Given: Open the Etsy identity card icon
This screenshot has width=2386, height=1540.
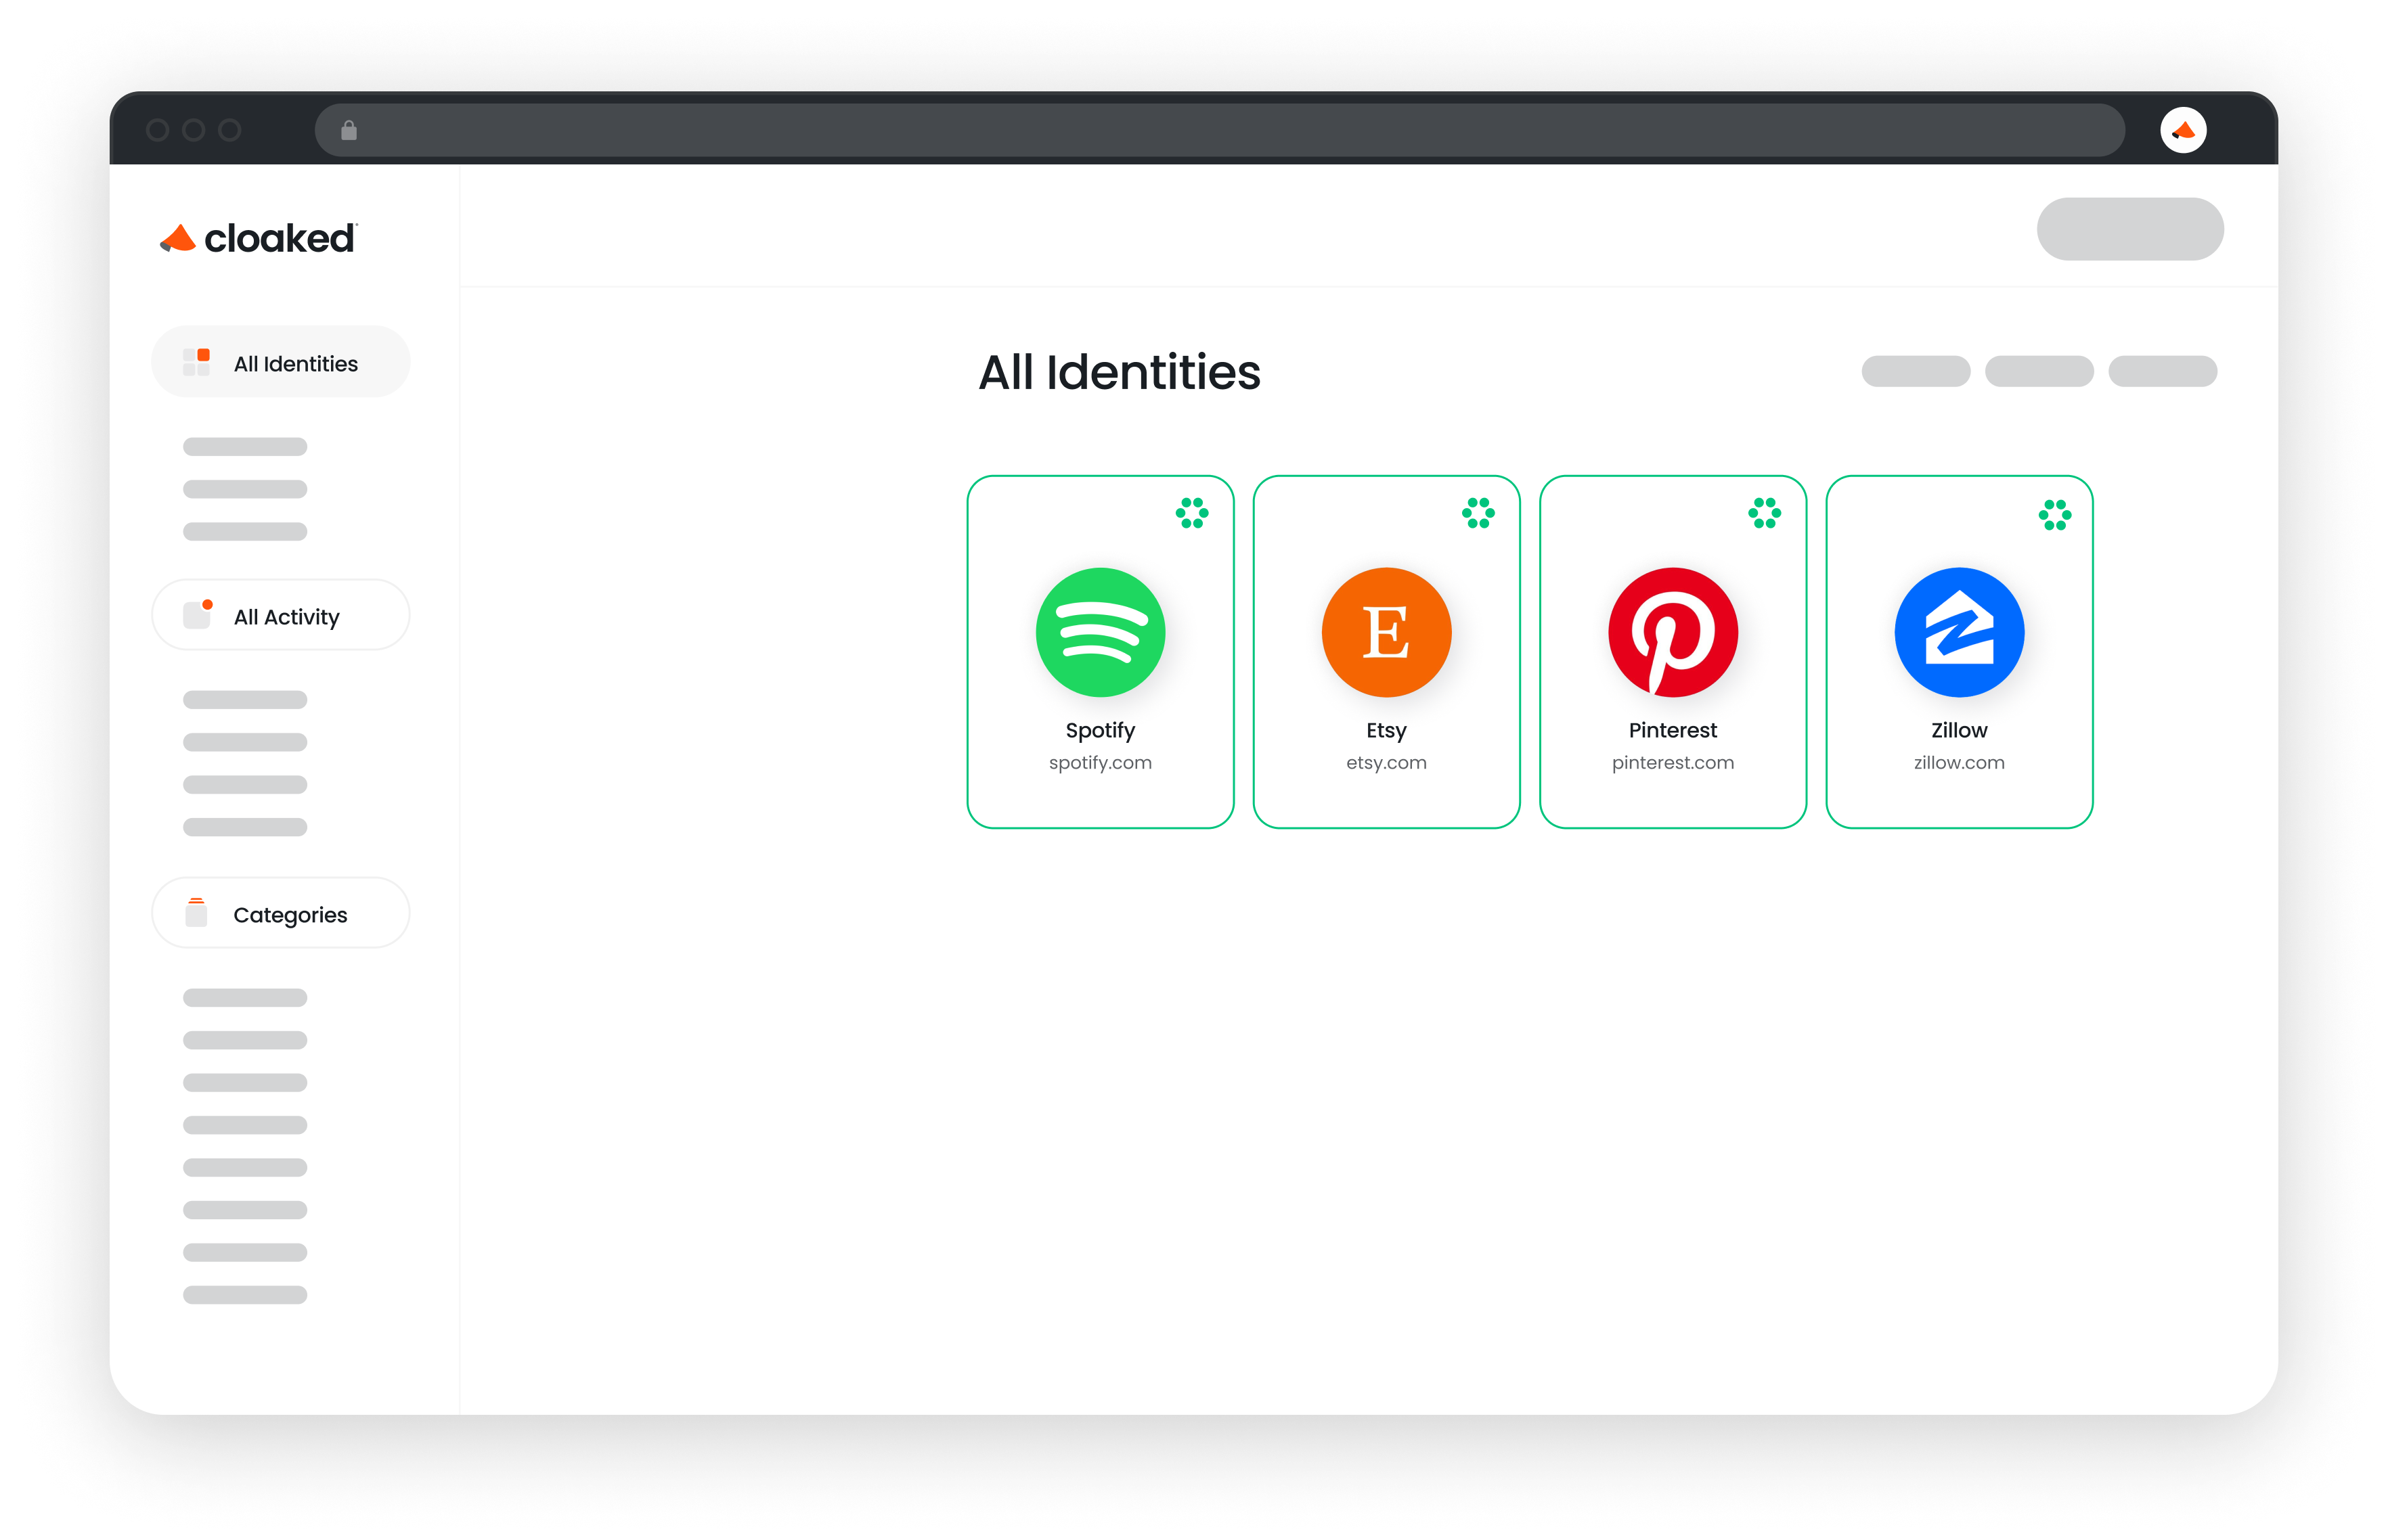Looking at the screenshot, I should 1386,632.
